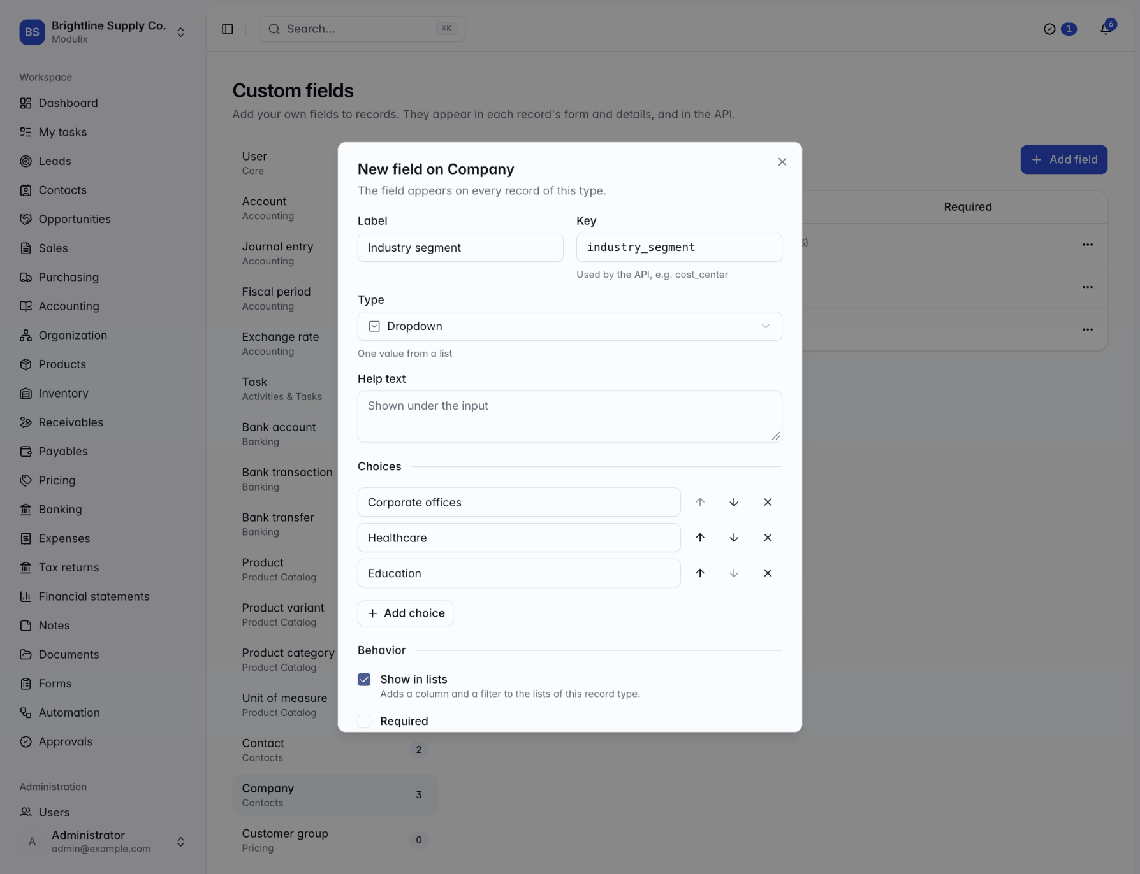
Task: Click the Key input field
Action: pyautogui.click(x=679, y=247)
